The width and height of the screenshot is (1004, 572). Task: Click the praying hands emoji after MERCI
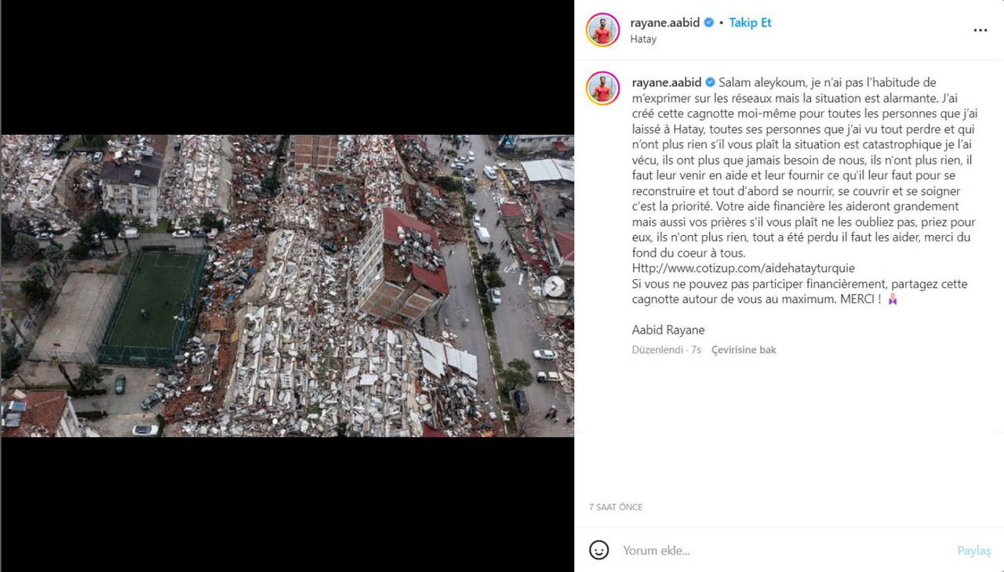(893, 299)
